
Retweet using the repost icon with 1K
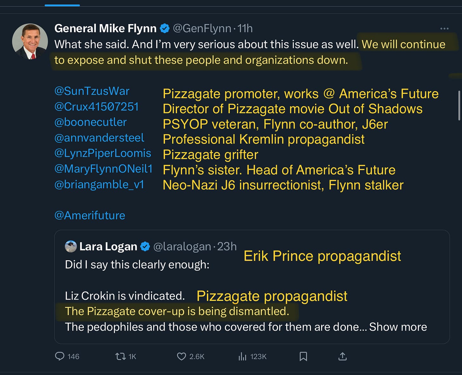(121, 356)
